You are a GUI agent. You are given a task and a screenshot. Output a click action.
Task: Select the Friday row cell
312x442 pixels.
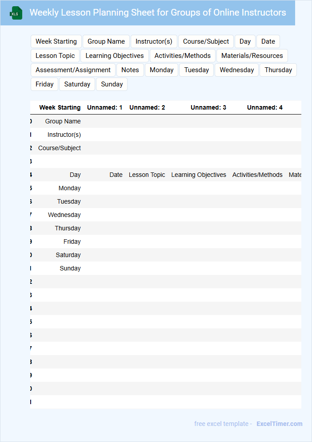point(72,241)
